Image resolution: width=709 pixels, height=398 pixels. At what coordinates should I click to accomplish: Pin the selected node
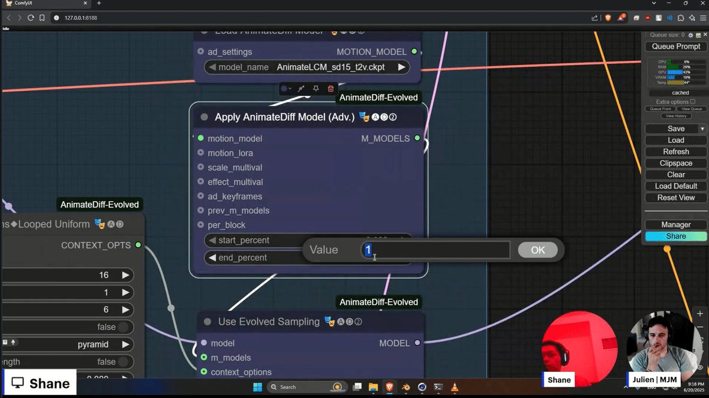coord(316,89)
